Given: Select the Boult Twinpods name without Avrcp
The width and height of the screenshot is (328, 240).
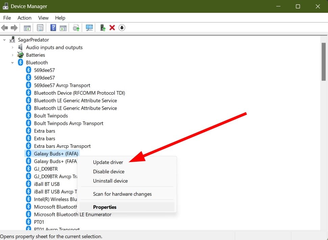Looking at the screenshot, I should pyautogui.click(x=51, y=115).
